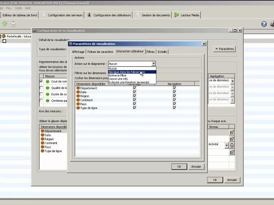Open the Outils menu
The image size is (274, 205).
pyautogui.click(x=18, y=8)
